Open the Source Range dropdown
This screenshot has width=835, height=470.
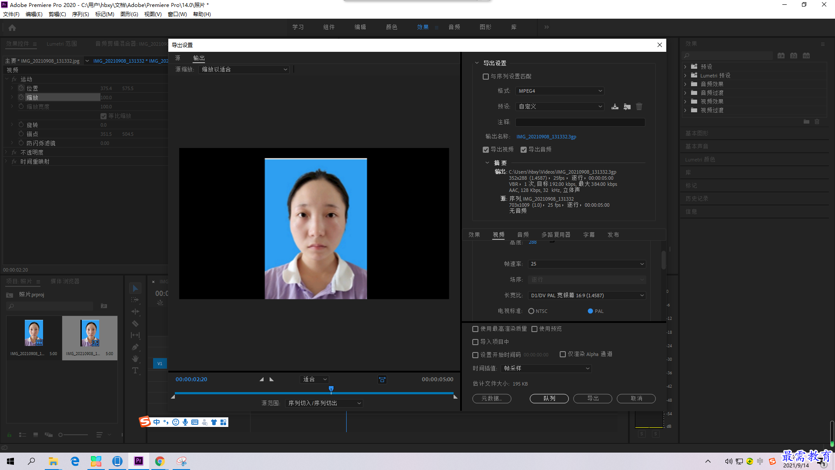pos(324,403)
